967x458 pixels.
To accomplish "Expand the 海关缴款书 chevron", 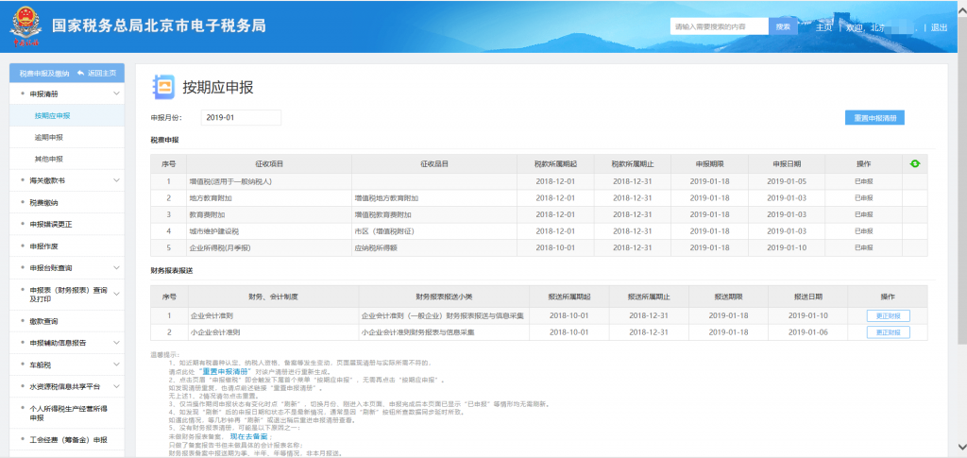I will pyautogui.click(x=116, y=180).
